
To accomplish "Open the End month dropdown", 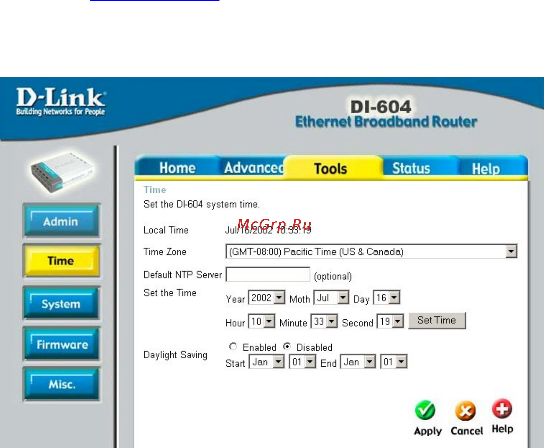I will tap(358, 362).
